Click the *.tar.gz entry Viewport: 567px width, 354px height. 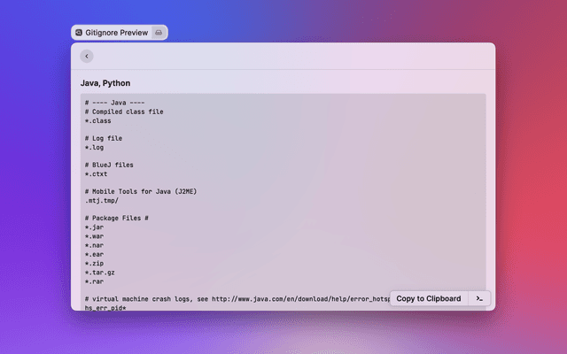coord(100,272)
